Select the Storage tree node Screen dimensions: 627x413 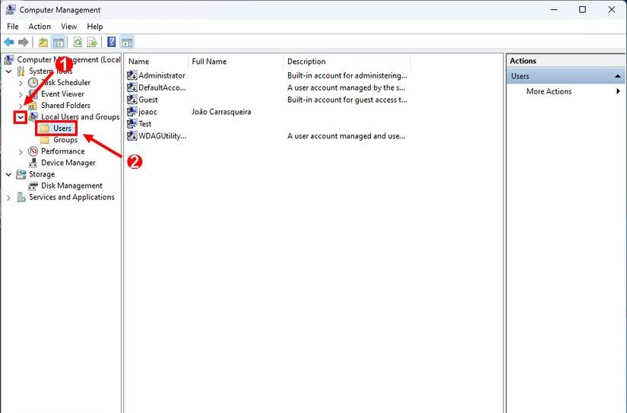[42, 174]
